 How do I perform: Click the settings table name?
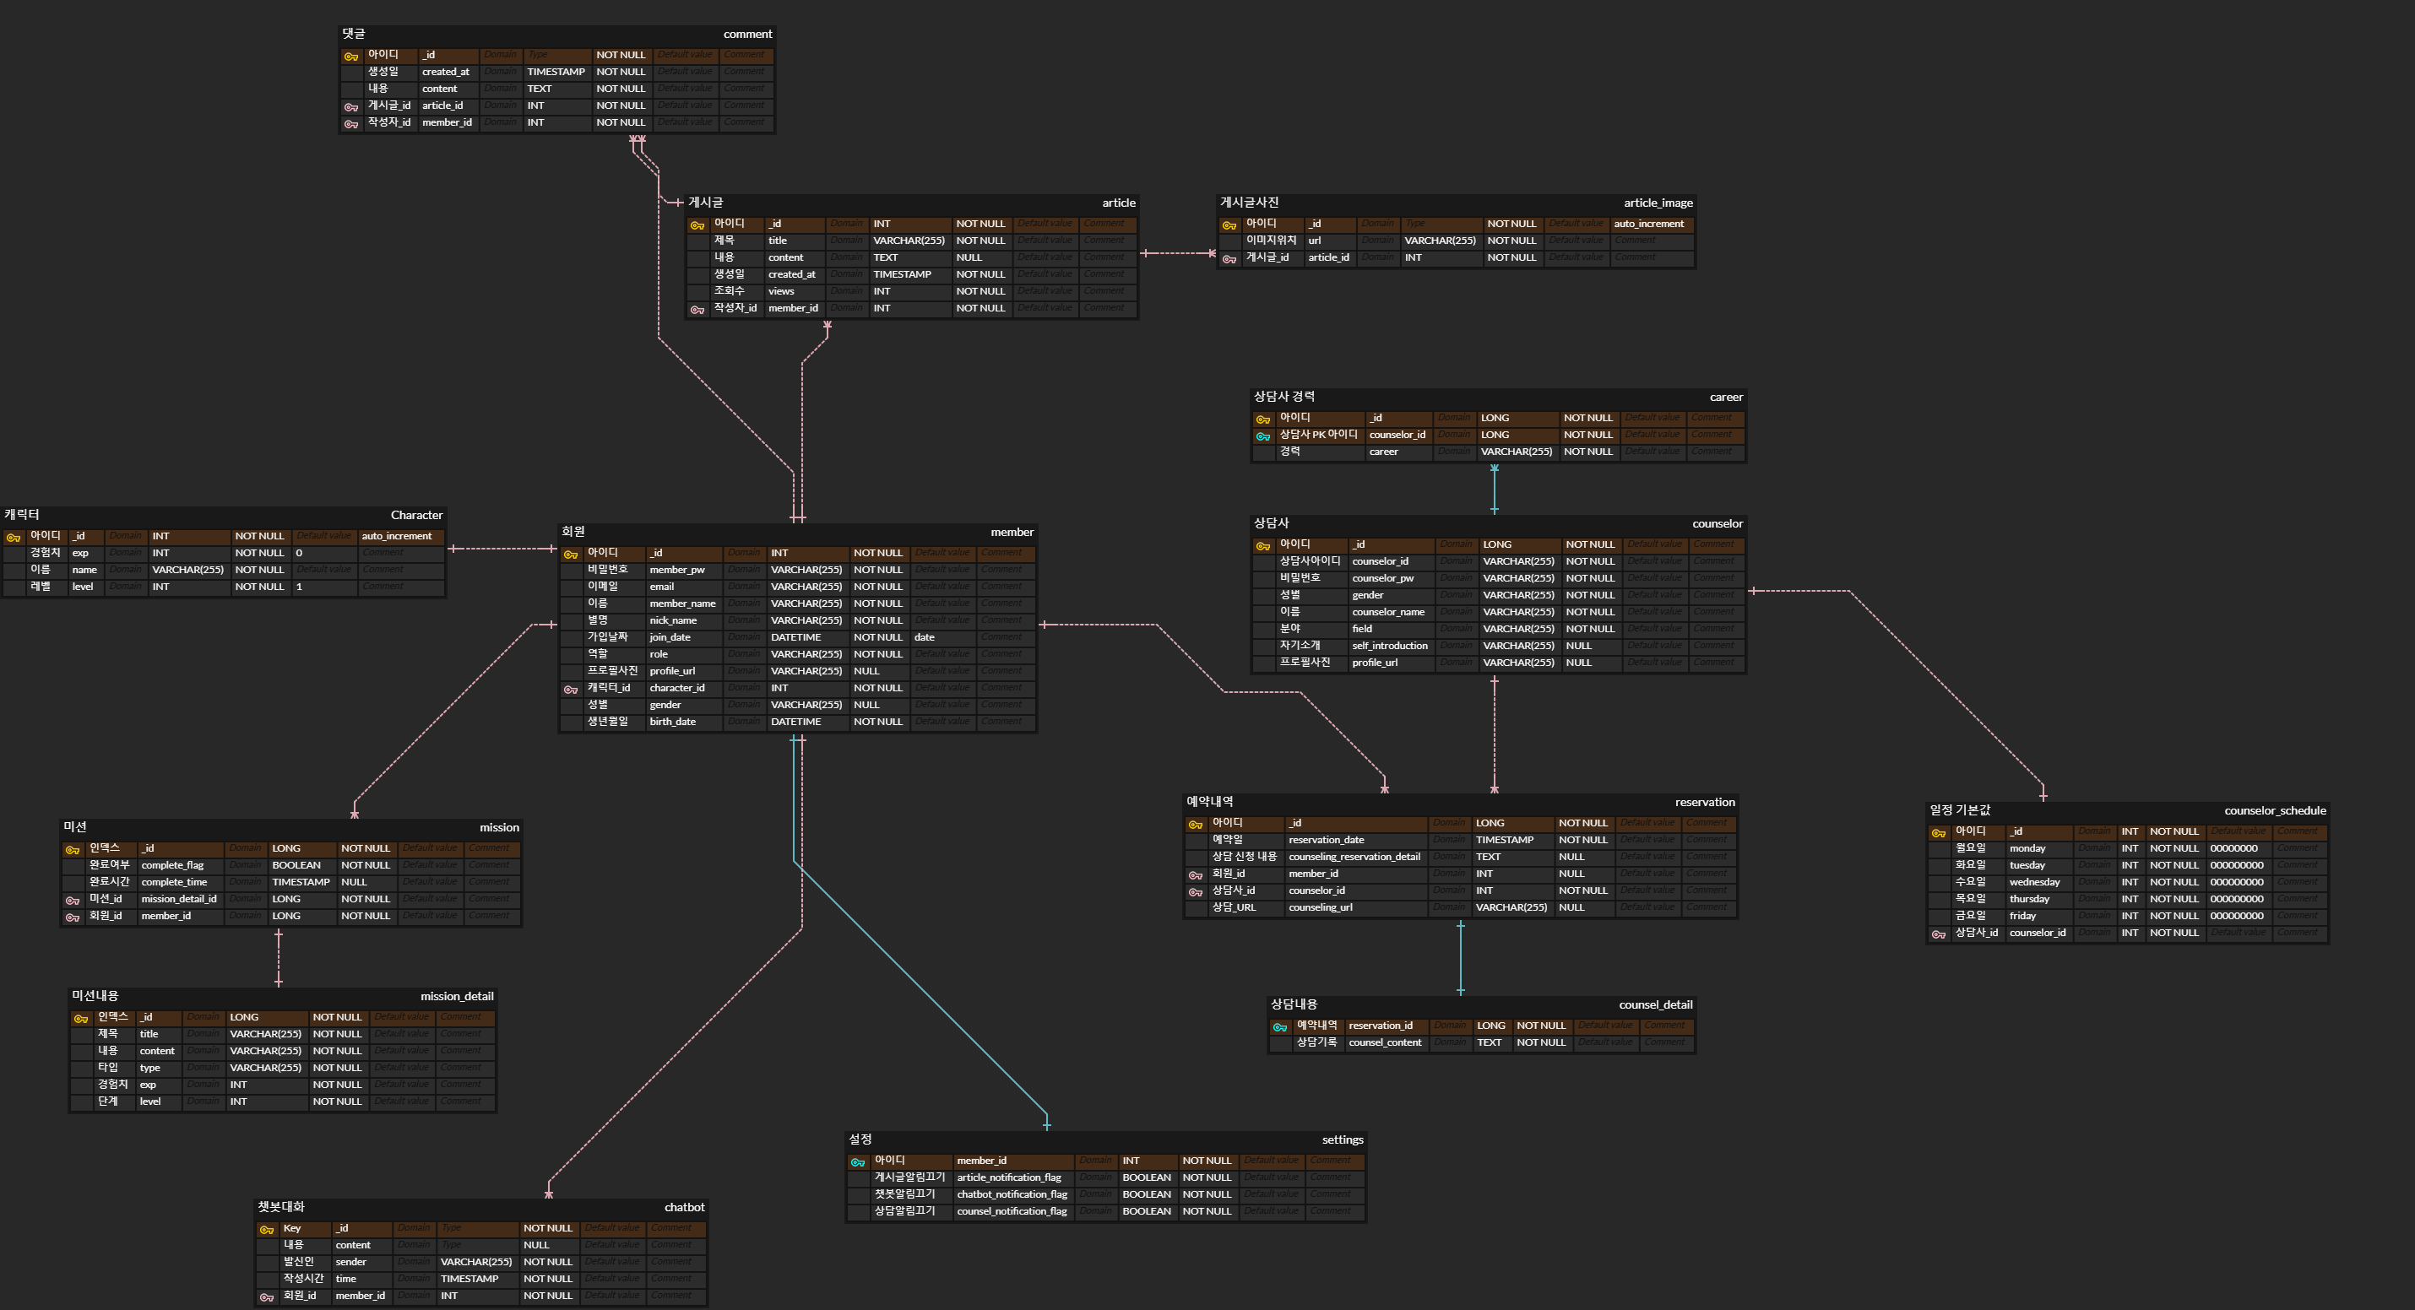pos(1343,1139)
